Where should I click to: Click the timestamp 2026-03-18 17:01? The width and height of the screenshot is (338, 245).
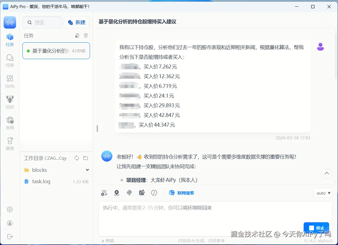tap(293, 138)
